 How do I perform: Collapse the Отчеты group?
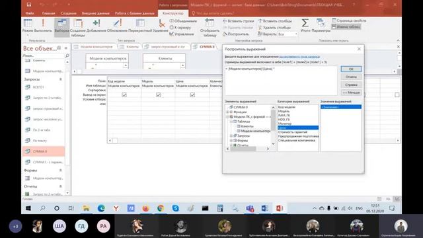click(x=60, y=186)
